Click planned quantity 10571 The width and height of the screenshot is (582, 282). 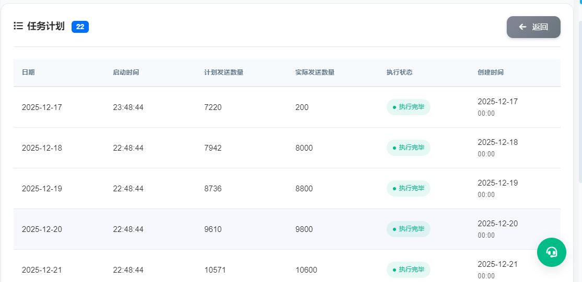pos(215,270)
